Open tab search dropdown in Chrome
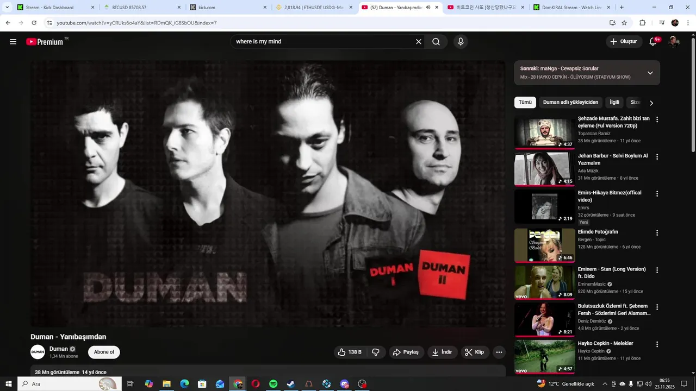The width and height of the screenshot is (696, 391). pos(7,8)
